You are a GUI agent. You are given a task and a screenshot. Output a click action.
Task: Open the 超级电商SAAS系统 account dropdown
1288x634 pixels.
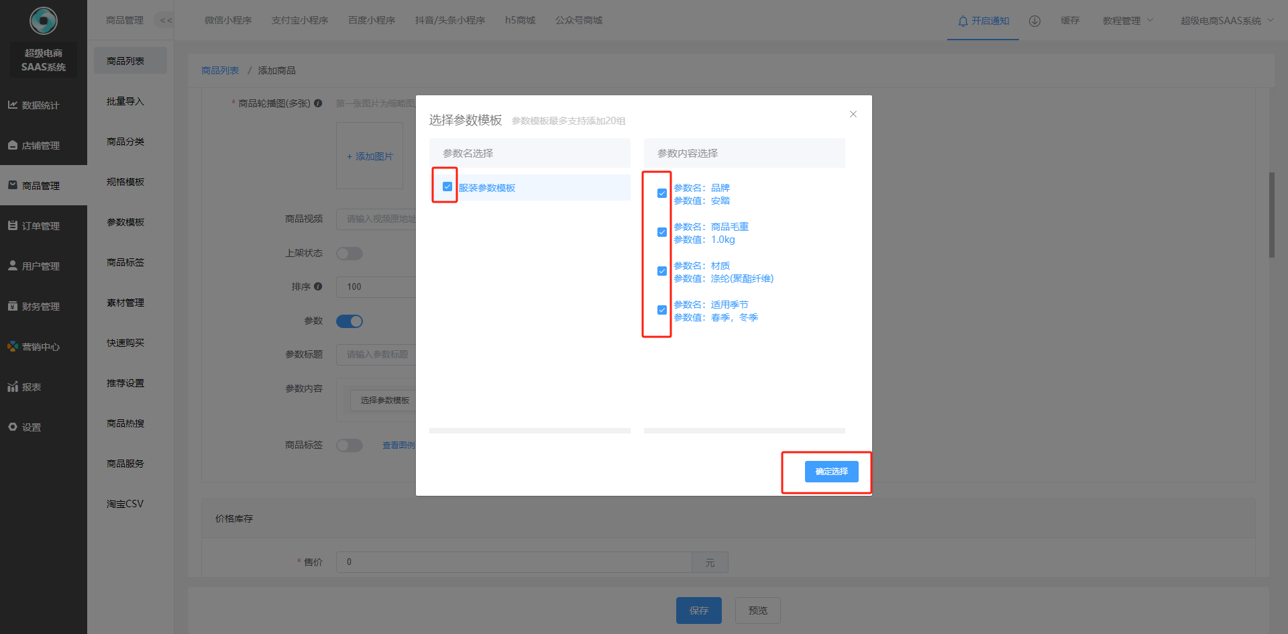click(1226, 21)
